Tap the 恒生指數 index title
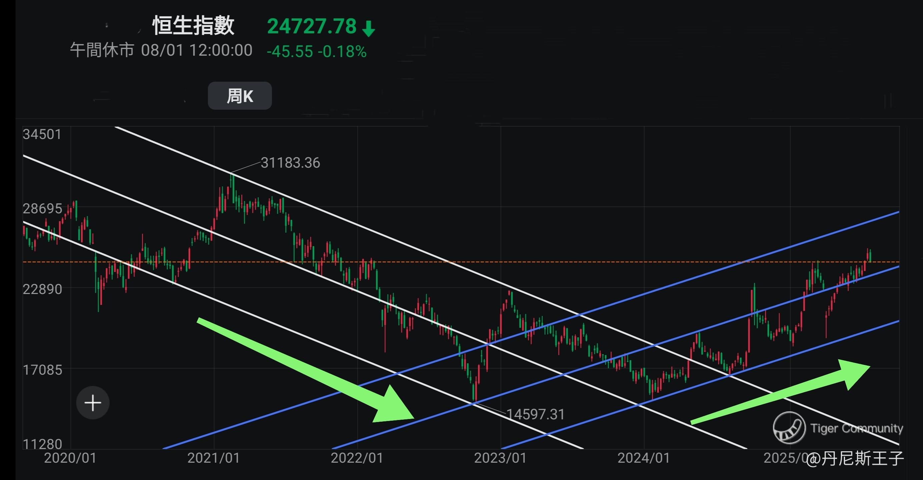The image size is (923, 480). (193, 25)
